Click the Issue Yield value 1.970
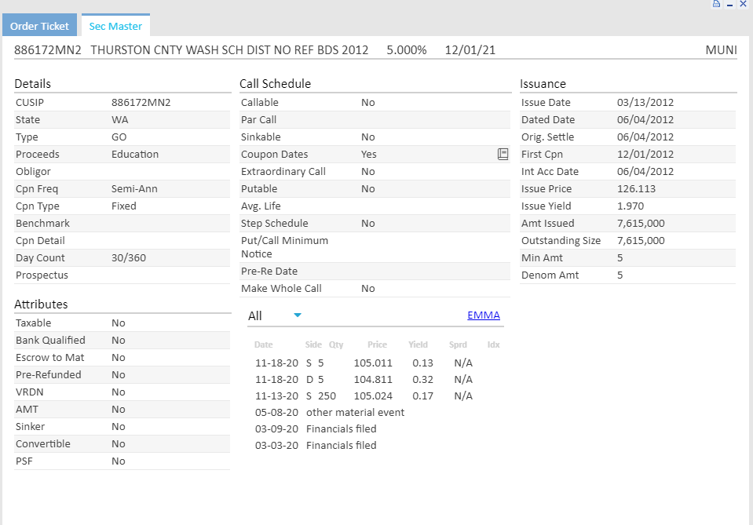Screen dimensions: 753x525 (x=631, y=206)
